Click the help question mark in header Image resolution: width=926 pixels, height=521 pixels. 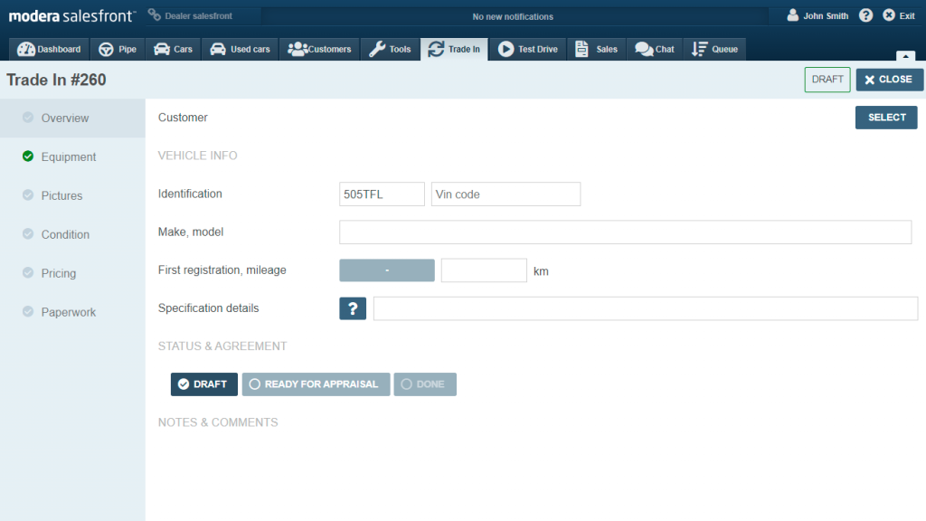(865, 15)
